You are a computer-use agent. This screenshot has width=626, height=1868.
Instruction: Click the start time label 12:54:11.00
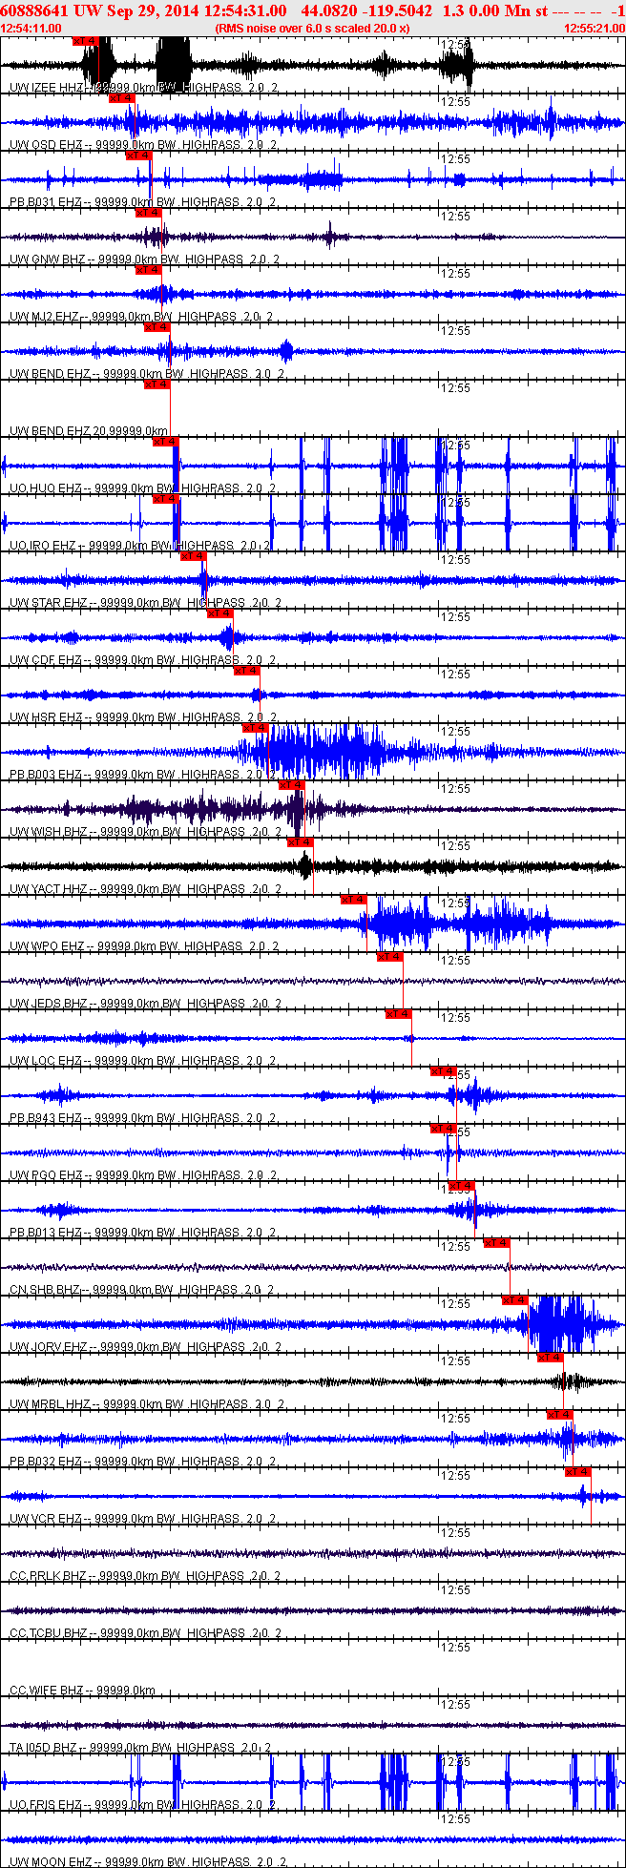click(x=32, y=28)
